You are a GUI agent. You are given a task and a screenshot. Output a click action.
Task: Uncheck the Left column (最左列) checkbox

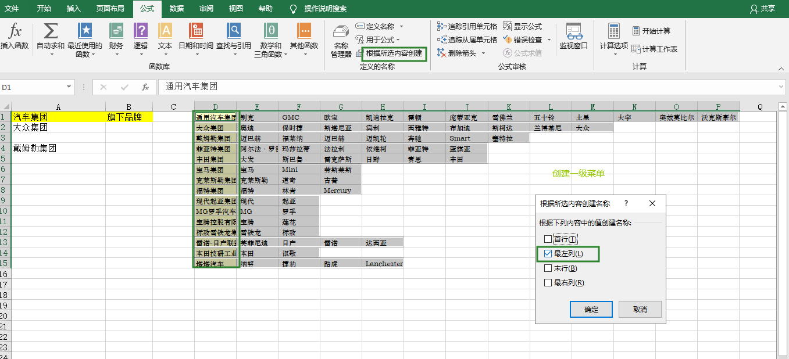pyautogui.click(x=548, y=254)
